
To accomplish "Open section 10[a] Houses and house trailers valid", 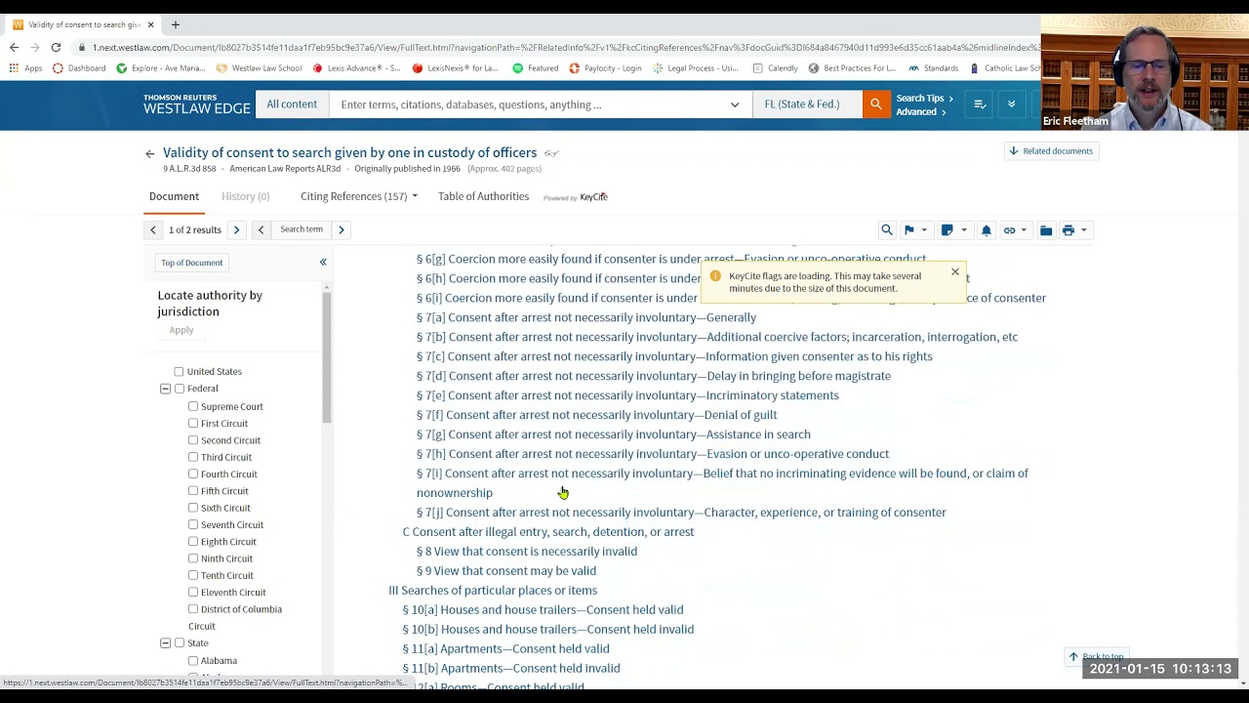I will (543, 610).
